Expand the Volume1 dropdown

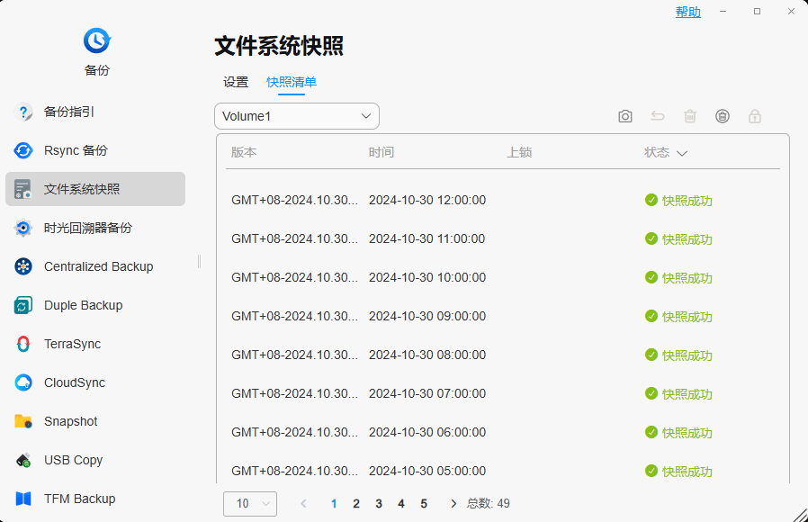coord(297,116)
